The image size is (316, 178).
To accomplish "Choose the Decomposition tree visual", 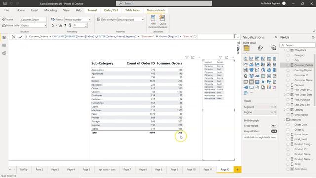I will [246, 88].
